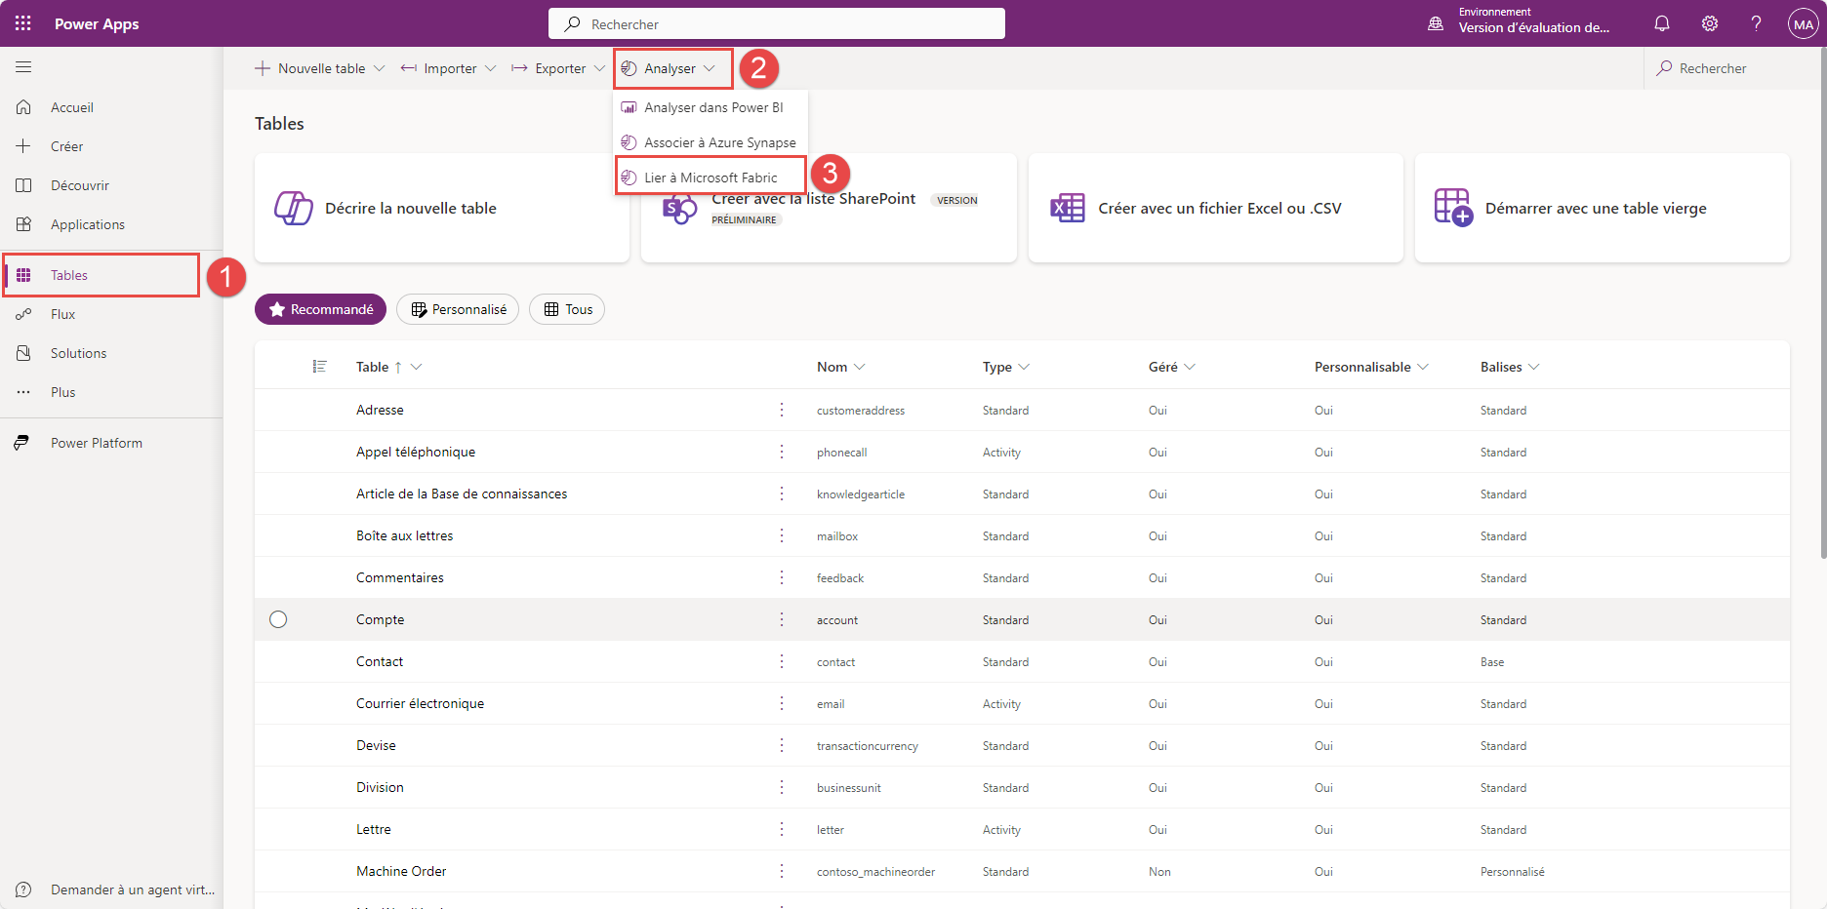Click the environment picker icon
The height and width of the screenshot is (909, 1827).
pos(1436,23)
